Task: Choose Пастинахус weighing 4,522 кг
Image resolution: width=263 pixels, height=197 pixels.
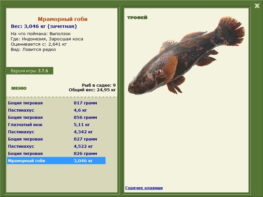Action: [56, 146]
